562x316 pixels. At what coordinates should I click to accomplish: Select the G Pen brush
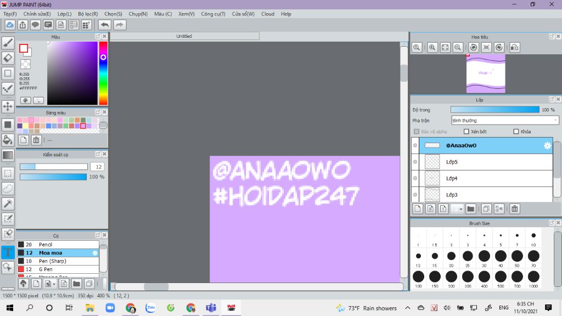58,269
